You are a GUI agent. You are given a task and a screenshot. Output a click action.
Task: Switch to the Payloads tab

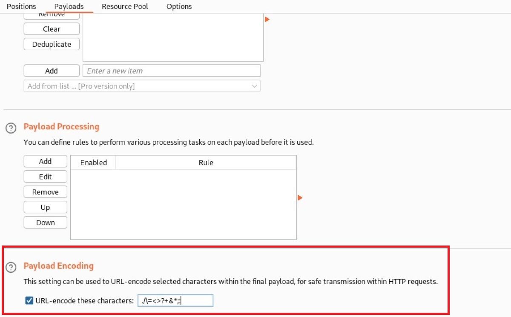[69, 6]
